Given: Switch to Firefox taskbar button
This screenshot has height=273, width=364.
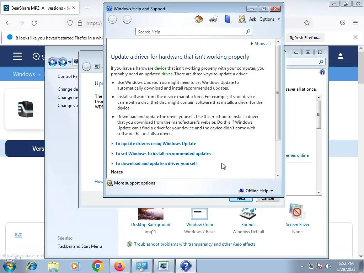Looking at the screenshot, I should (119, 266).
